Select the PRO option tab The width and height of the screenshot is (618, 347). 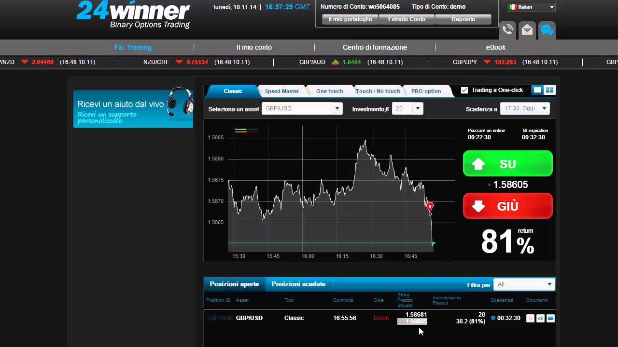pos(426,91)
